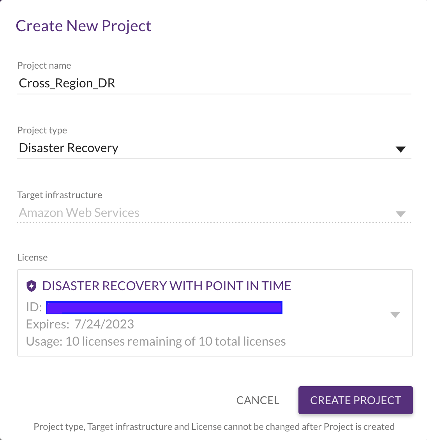Click the Create New Project heading
The height and width of the screenshot is (440, 427).
(x=83, y=26)
